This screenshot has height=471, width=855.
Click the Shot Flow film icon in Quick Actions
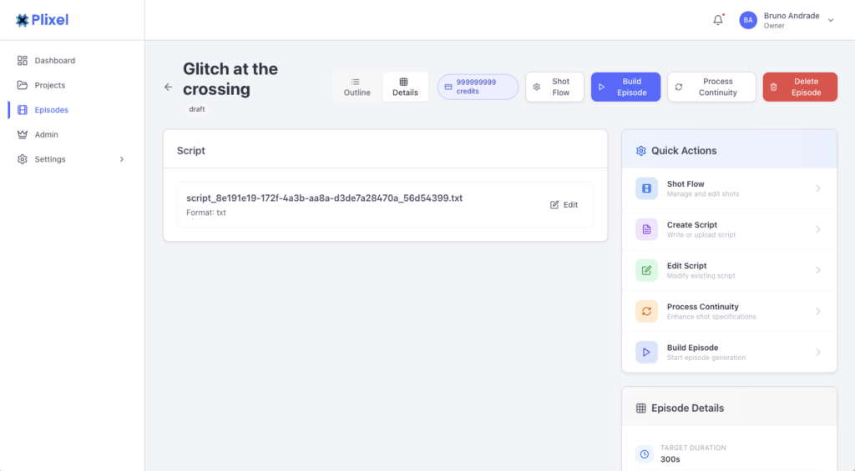[x=646, y=188]
